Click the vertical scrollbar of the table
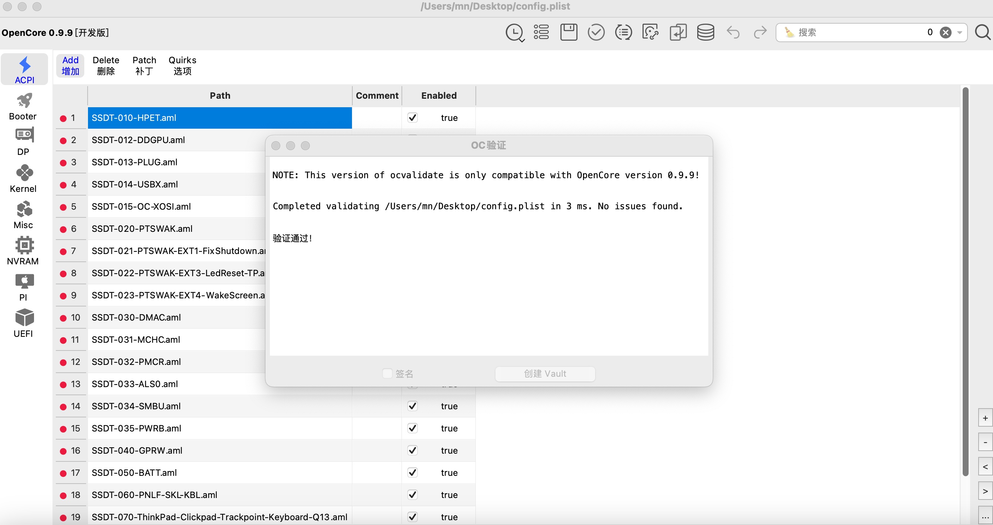 point(966,281)
